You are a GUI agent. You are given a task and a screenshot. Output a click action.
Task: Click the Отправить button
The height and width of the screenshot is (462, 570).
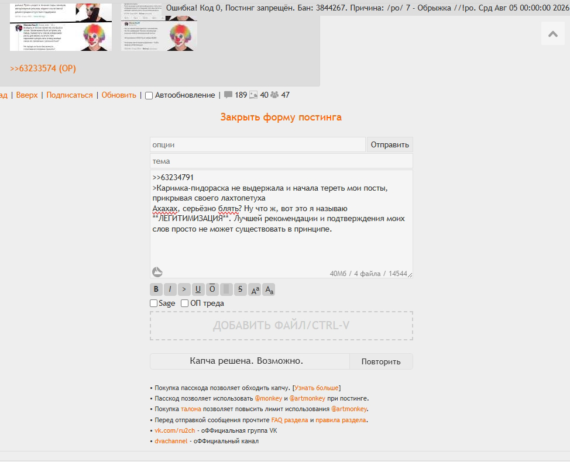pyautogui.click(x=390, y=144)
